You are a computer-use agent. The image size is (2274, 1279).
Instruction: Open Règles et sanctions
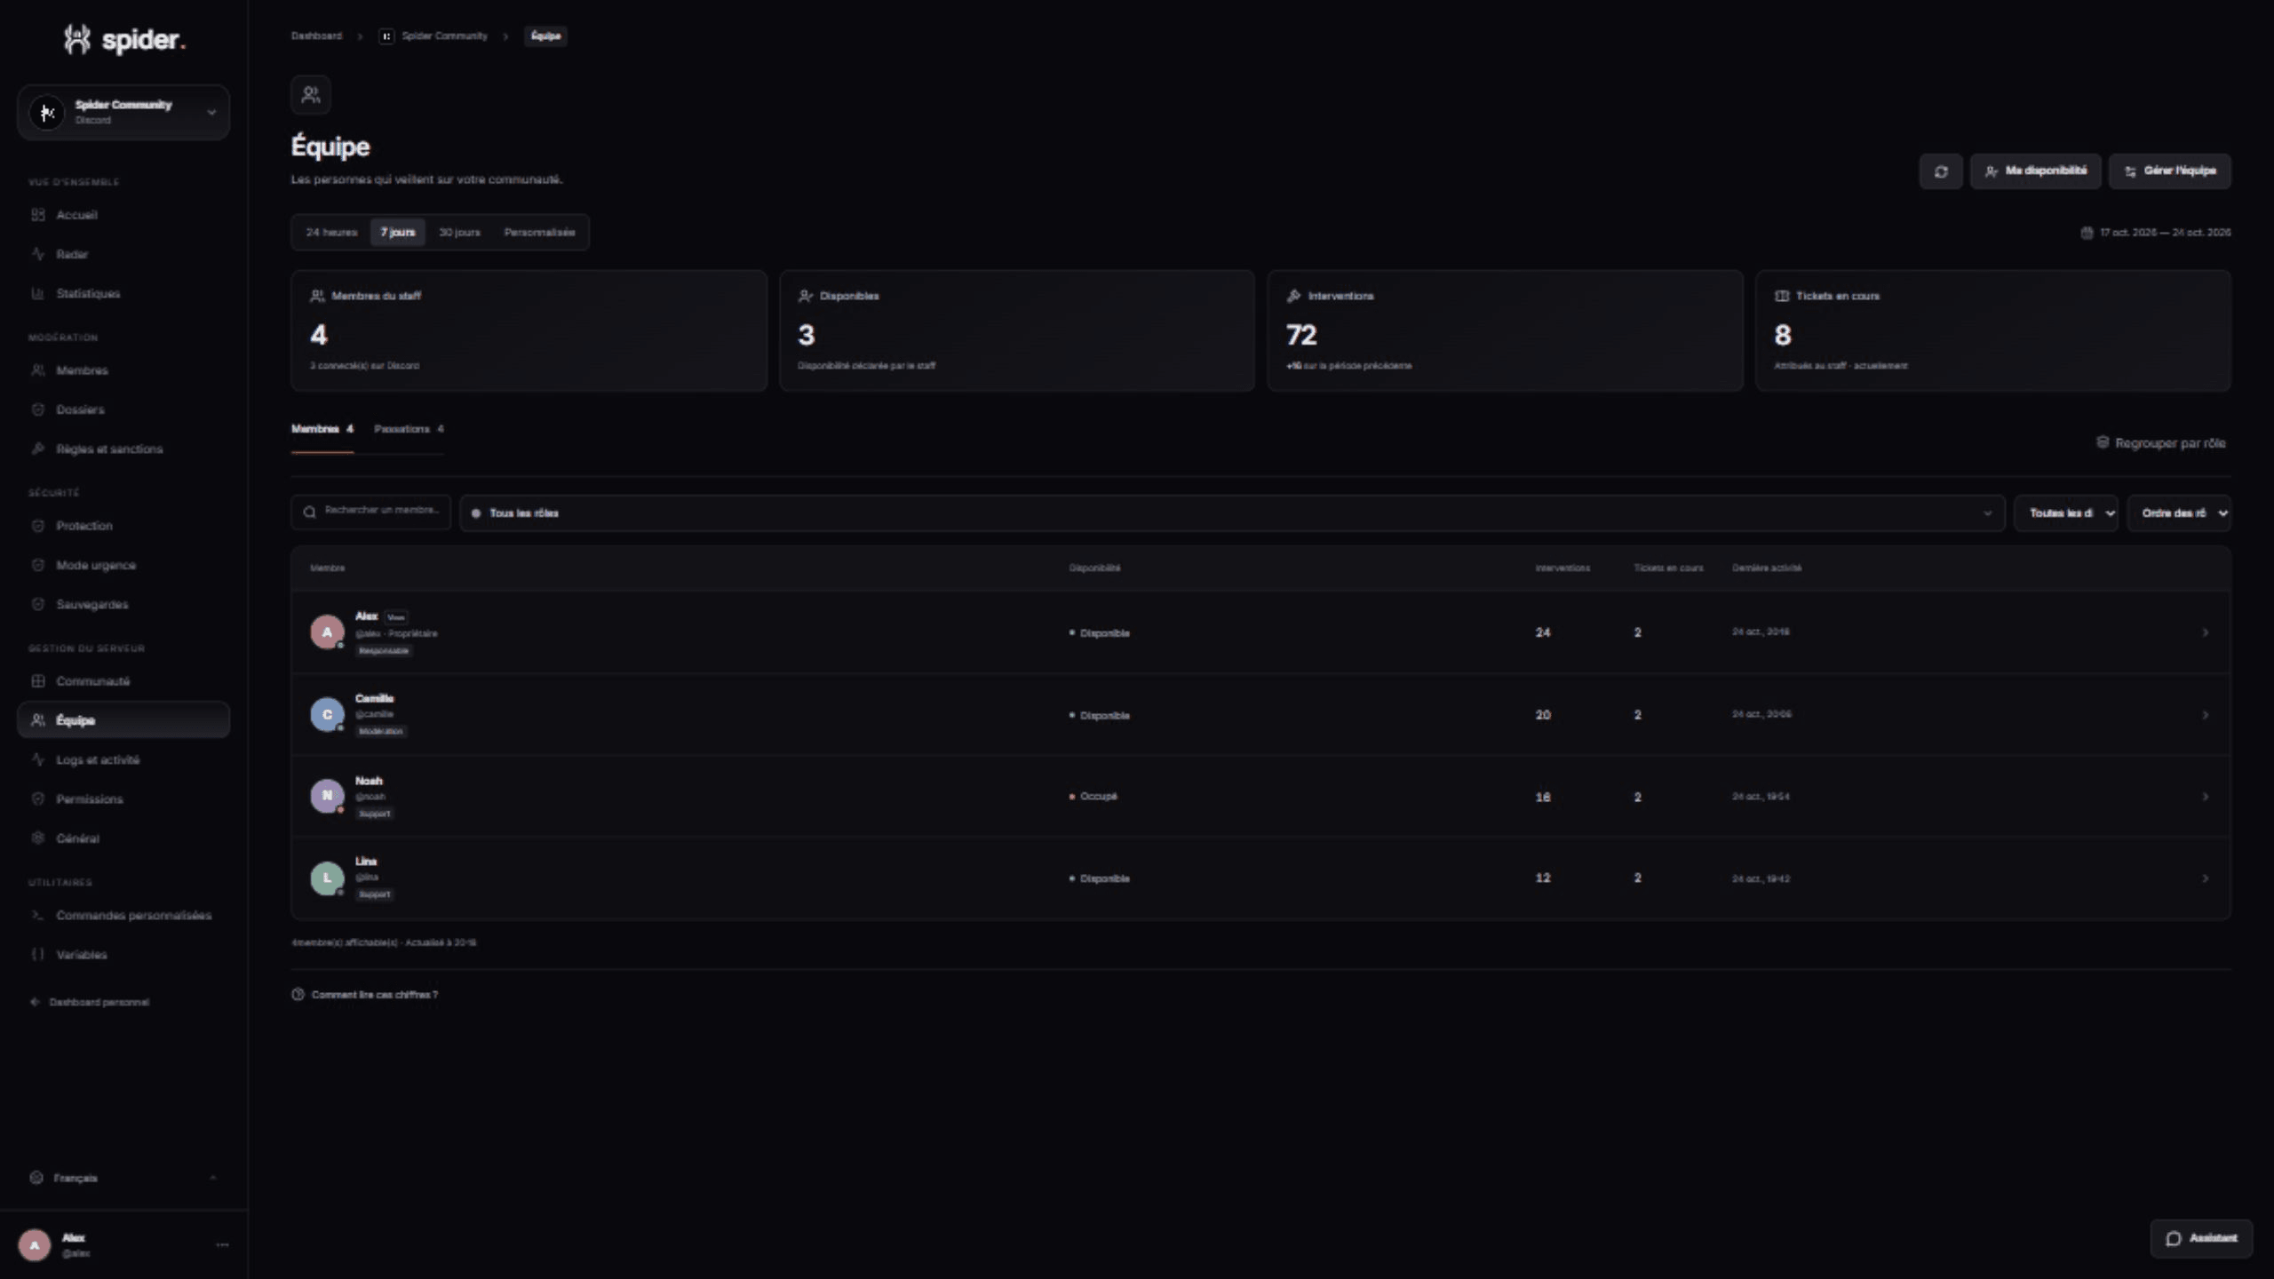(x=123, y=449)
